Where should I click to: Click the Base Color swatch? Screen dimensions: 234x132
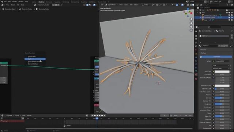click(222, 71)
